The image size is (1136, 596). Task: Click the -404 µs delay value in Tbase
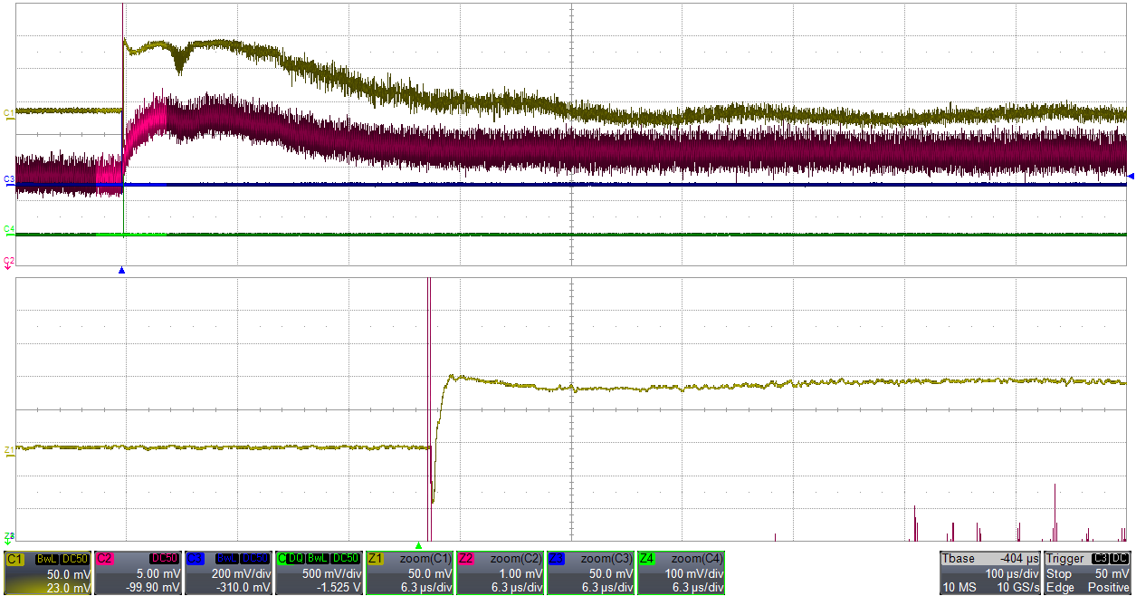[1018, 559]
